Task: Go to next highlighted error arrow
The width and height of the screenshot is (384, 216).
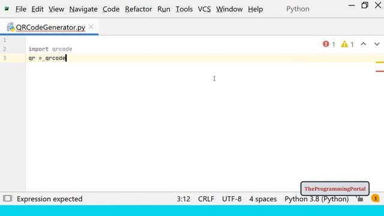Action: pos(377,44)
